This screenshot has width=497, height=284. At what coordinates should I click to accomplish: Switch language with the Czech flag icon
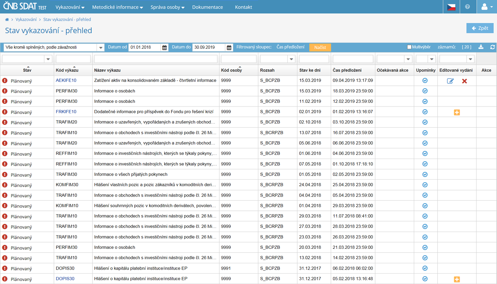[x=451, y=7]
